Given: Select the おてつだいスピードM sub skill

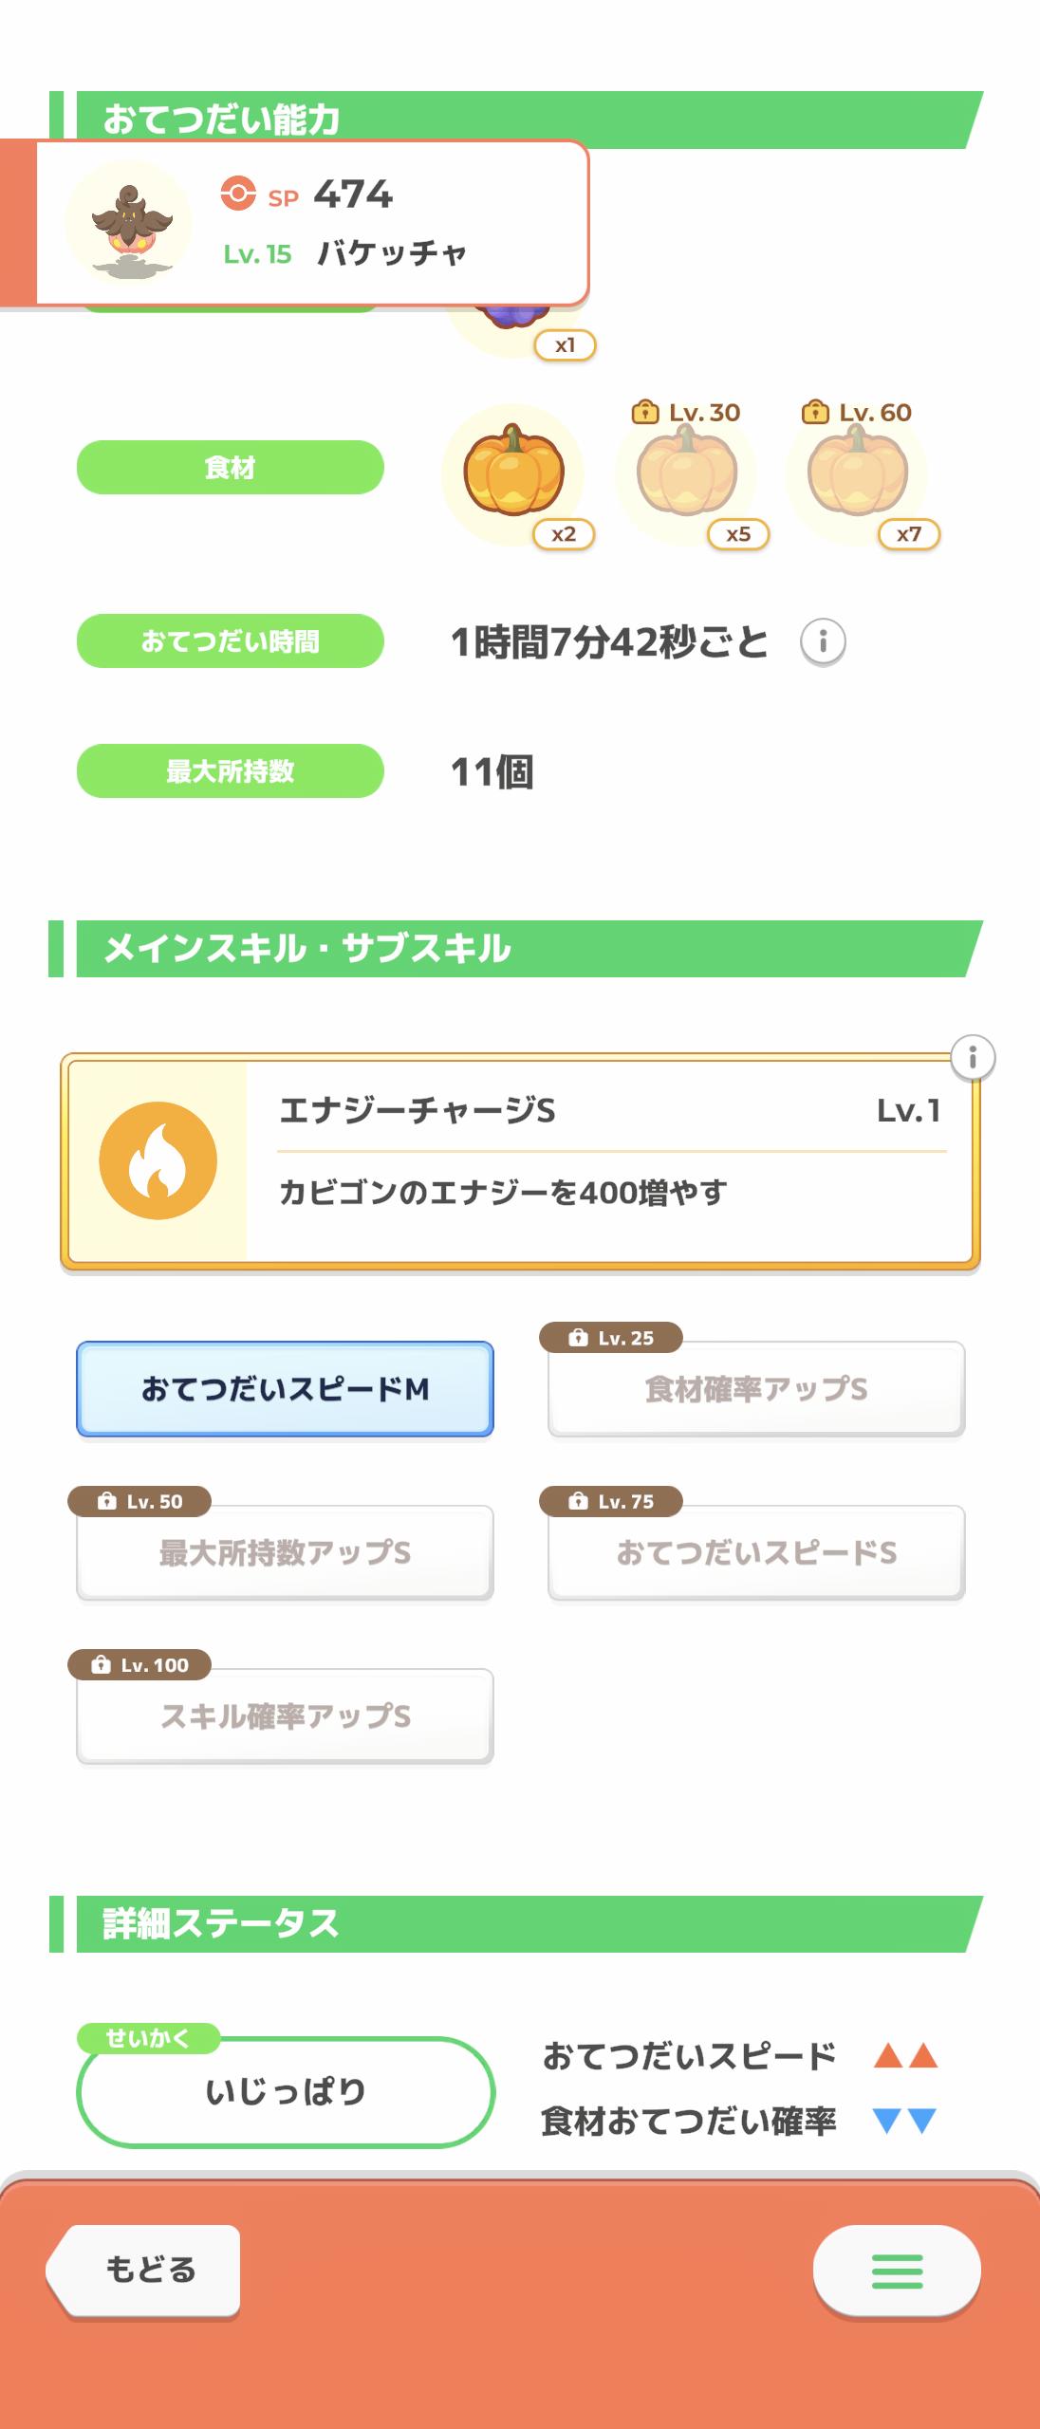Looking at the screenshot, I should (x=285, y=1389).
